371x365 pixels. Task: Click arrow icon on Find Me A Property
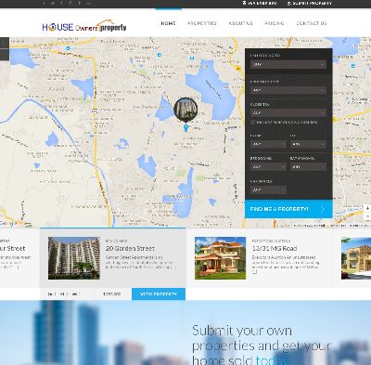(323, 209)
